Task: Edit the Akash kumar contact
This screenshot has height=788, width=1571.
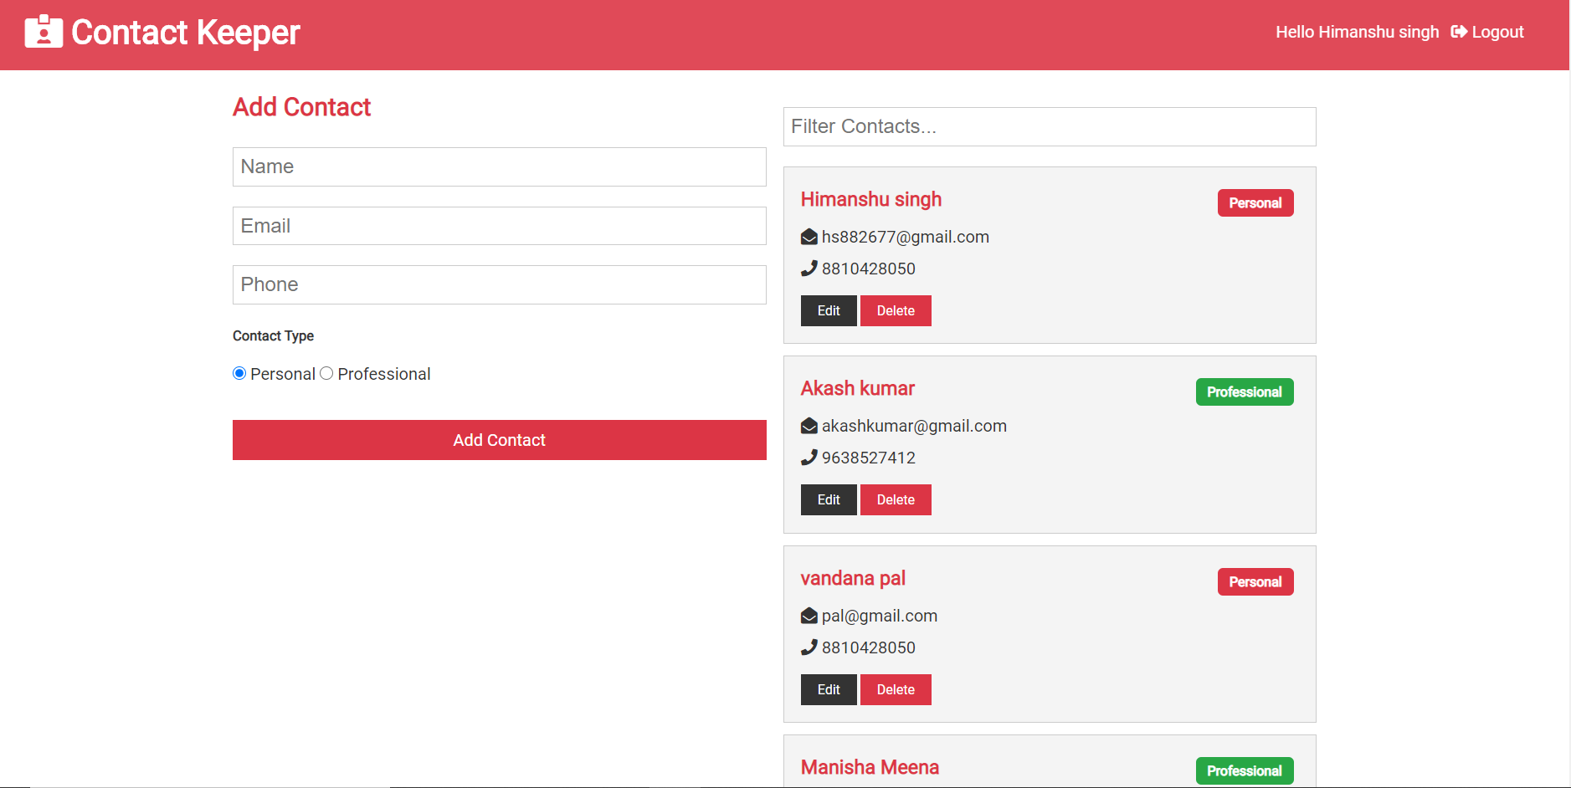Action: (828, 499)
